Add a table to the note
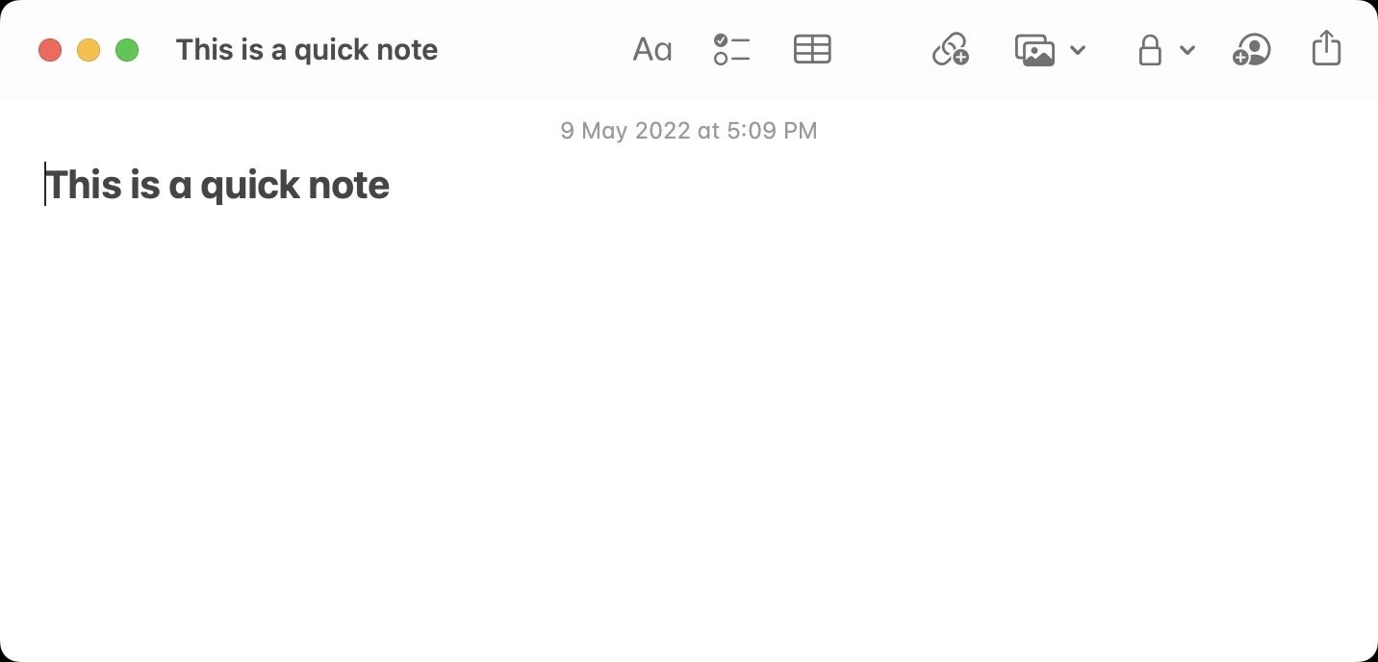The height and width of the screenshot is (662, 1378). (812, 50)
